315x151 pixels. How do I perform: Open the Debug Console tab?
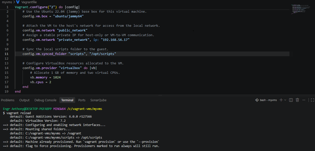pos(45,100)
